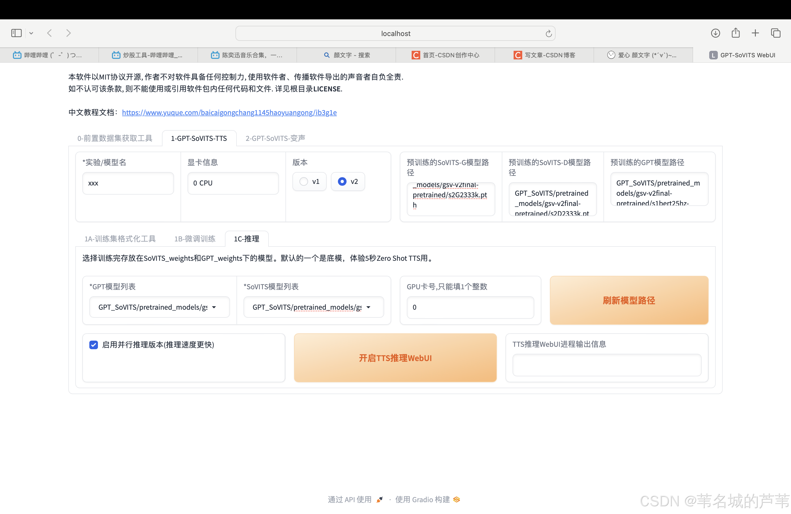Image resolution: width=791 pixels, height=514 pixels.
Task: Click the browser back arrow
Action: [50, 33]
